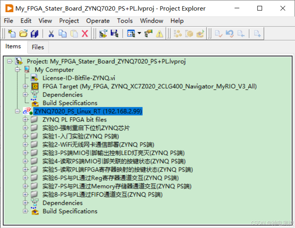Select the FPGA Target item

150,86
